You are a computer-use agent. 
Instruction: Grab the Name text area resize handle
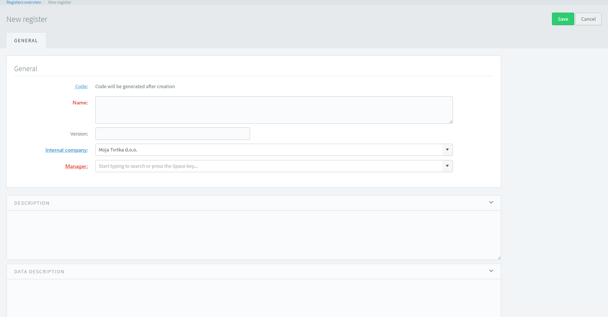(451, 121)
